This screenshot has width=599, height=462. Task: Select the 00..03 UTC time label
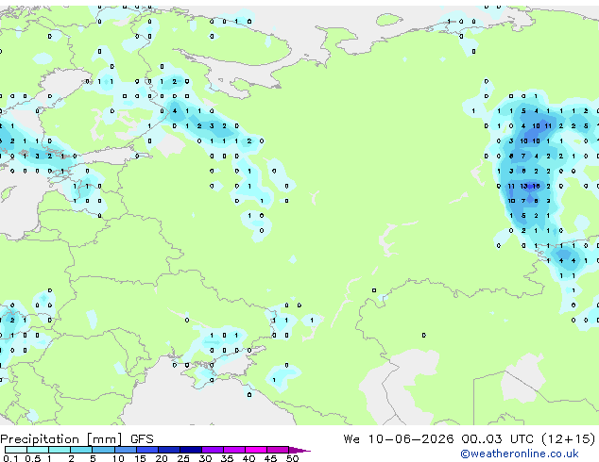pos(497,438)
